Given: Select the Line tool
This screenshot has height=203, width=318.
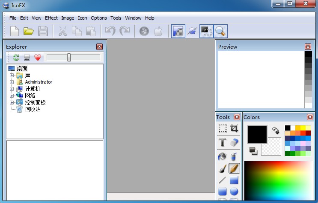Looking at the screenshot, I should click(x=223, y=180).
